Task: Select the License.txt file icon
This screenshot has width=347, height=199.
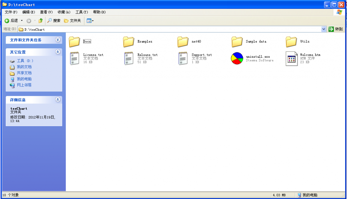Action: coord(74,58)
